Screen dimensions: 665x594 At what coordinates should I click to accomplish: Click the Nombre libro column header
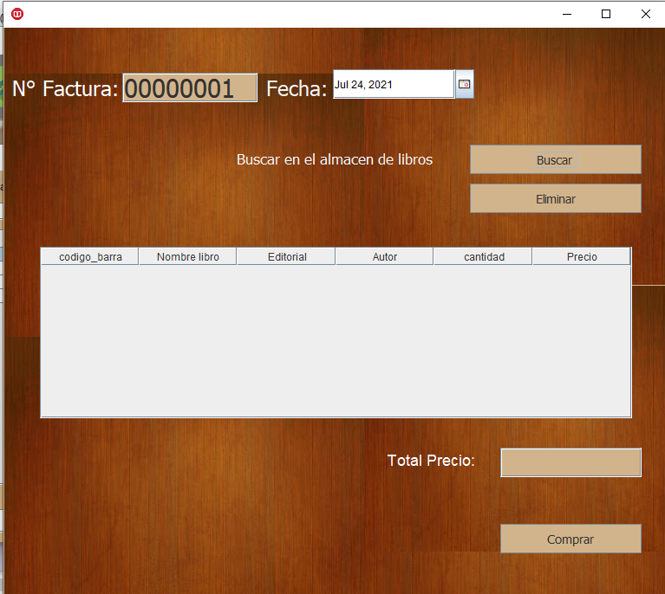click(188, 257)
